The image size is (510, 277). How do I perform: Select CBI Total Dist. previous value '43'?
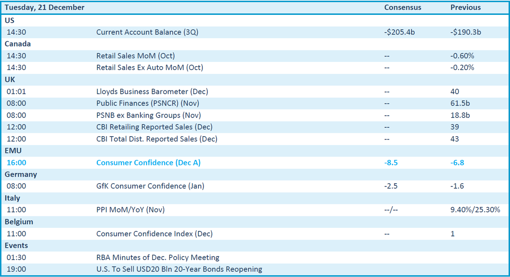[455, 139]
